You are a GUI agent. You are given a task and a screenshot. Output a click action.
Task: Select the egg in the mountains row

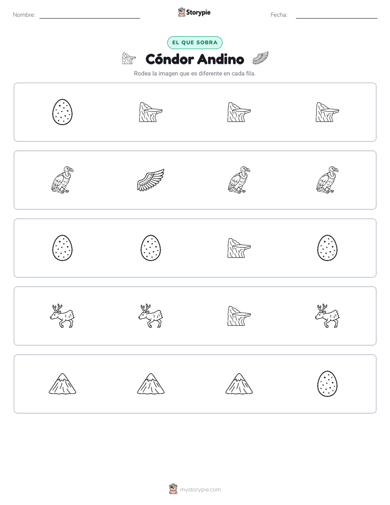coord(327,384)
